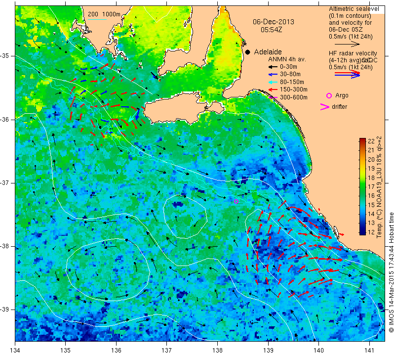Select the date text 06-Dec-2013

[x=274, y=22]
